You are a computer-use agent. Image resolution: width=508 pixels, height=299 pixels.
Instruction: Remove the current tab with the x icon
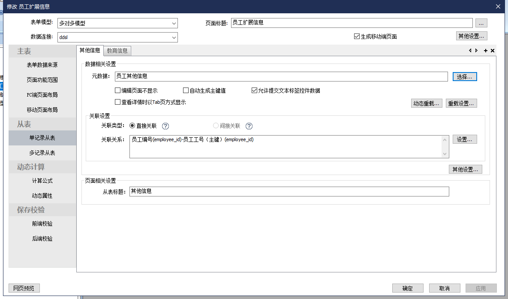(x=493, y=51)
